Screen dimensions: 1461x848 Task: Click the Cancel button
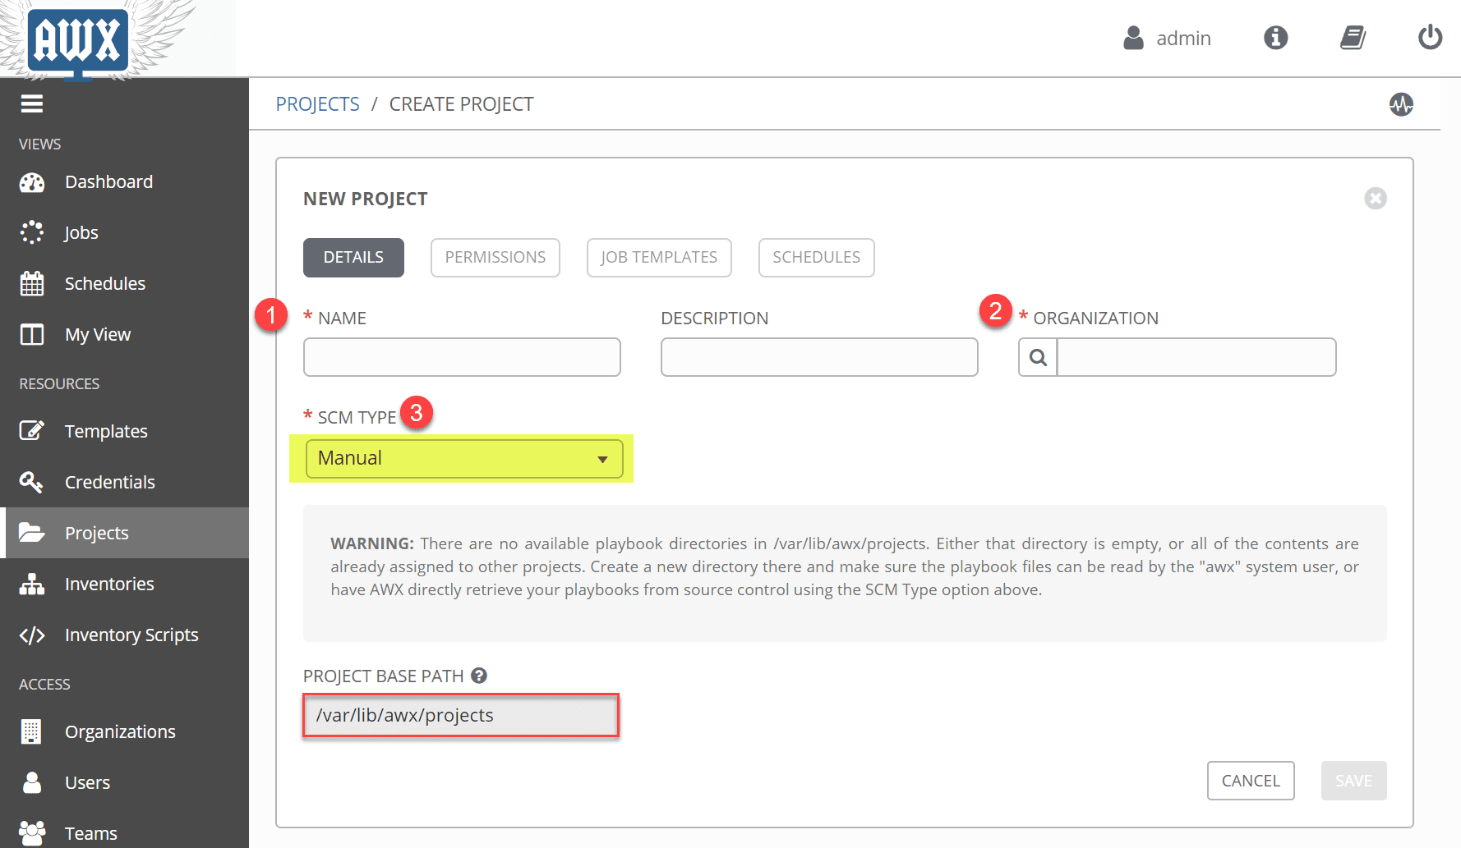point(1250,781)
